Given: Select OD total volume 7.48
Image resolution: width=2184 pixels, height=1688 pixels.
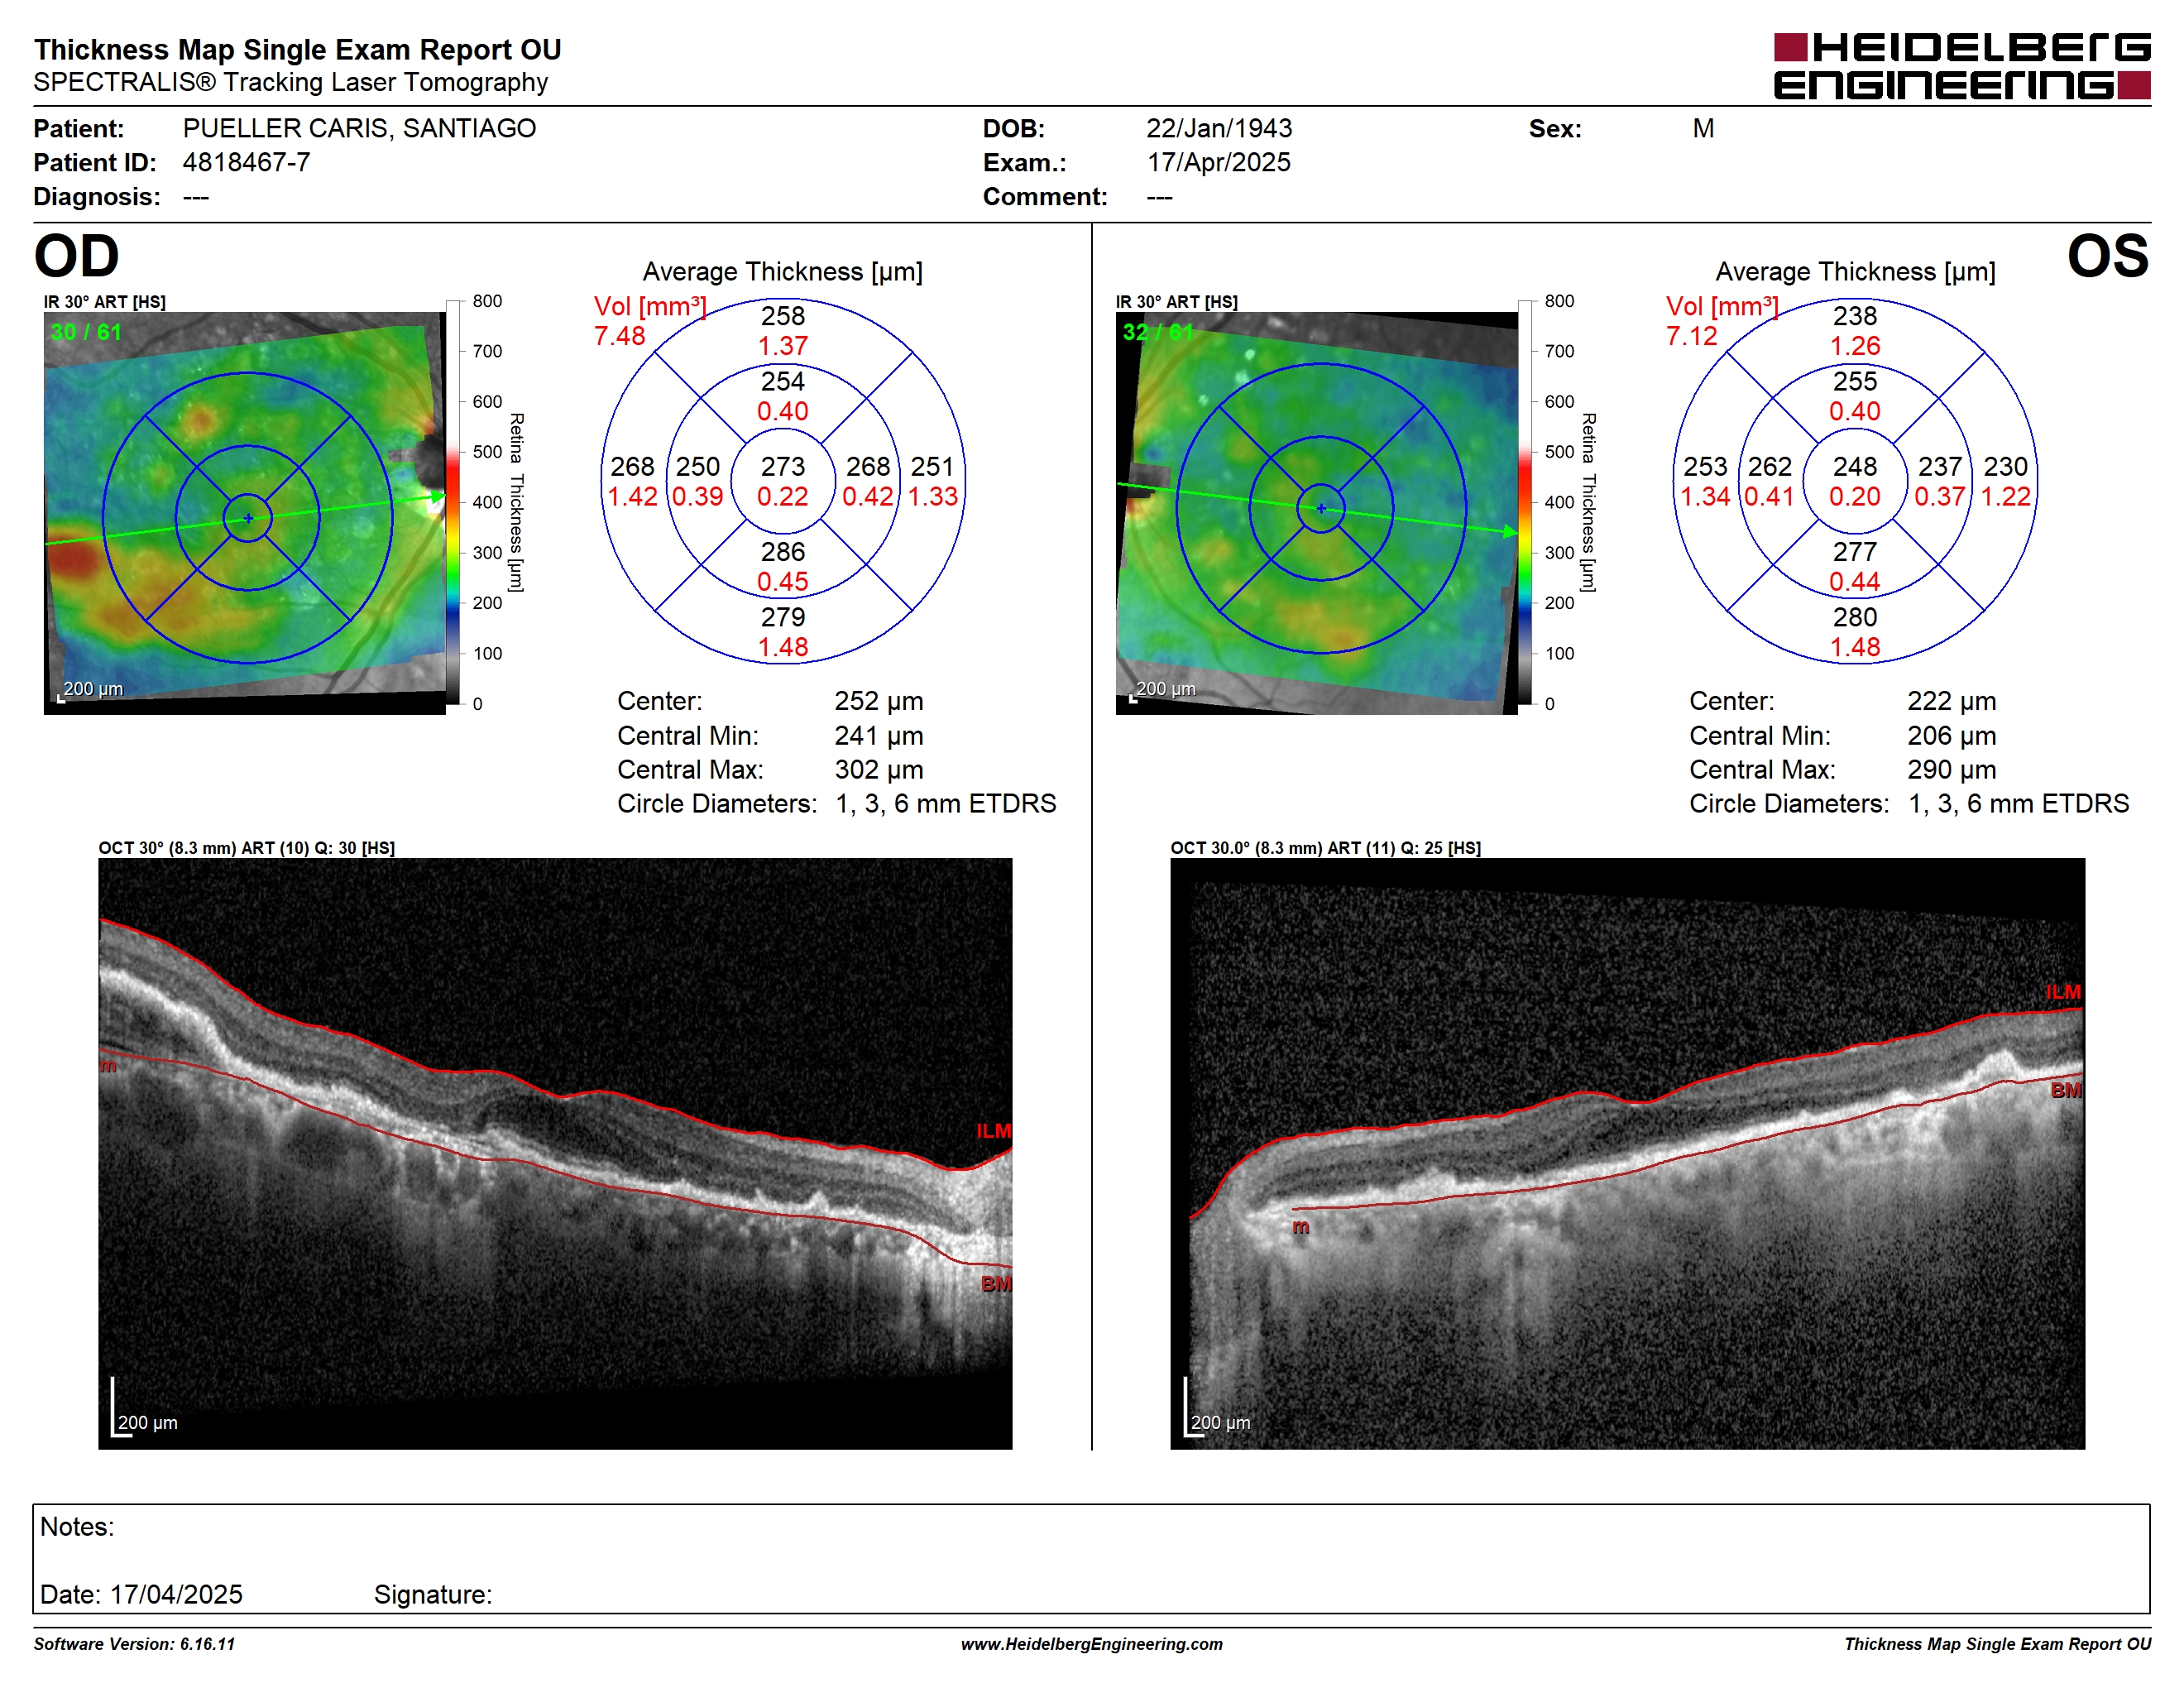Looking at the screenshot, I should [619, 336].
